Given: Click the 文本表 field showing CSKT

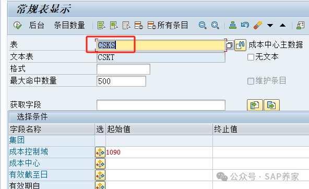Looking at the screenshot, I should coord(161,57).
